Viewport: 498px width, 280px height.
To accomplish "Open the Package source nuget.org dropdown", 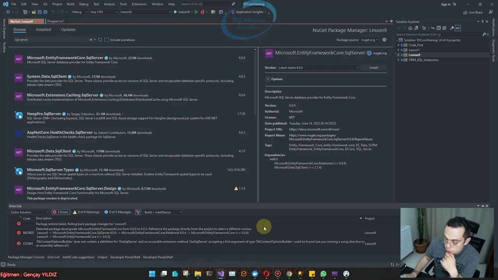I will pos(369,40).
